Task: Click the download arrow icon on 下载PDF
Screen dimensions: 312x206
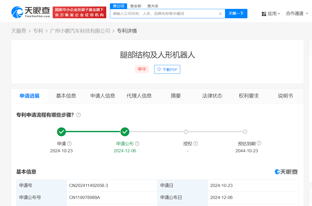Action: (159, 69)
